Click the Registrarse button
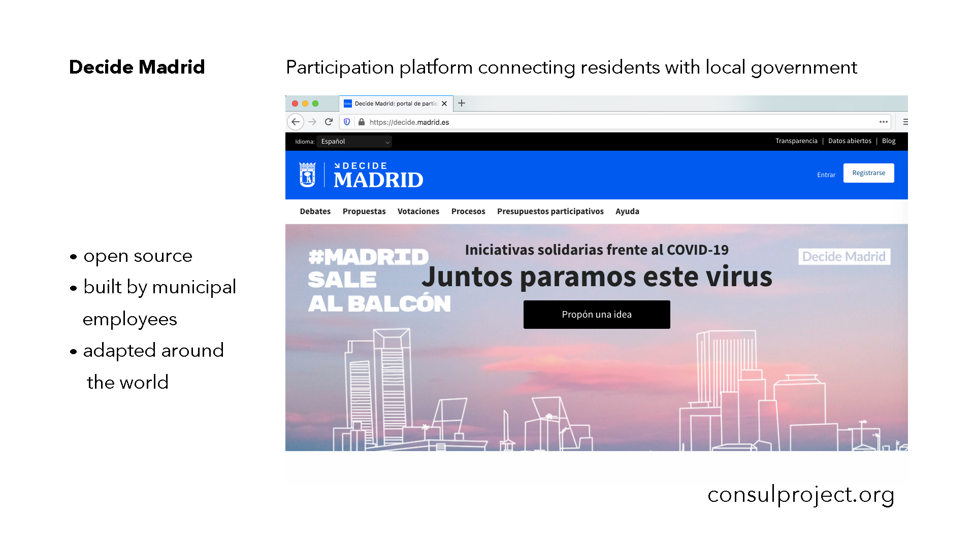The width and height of the screenshot is (975, 548). coord(868,174)
